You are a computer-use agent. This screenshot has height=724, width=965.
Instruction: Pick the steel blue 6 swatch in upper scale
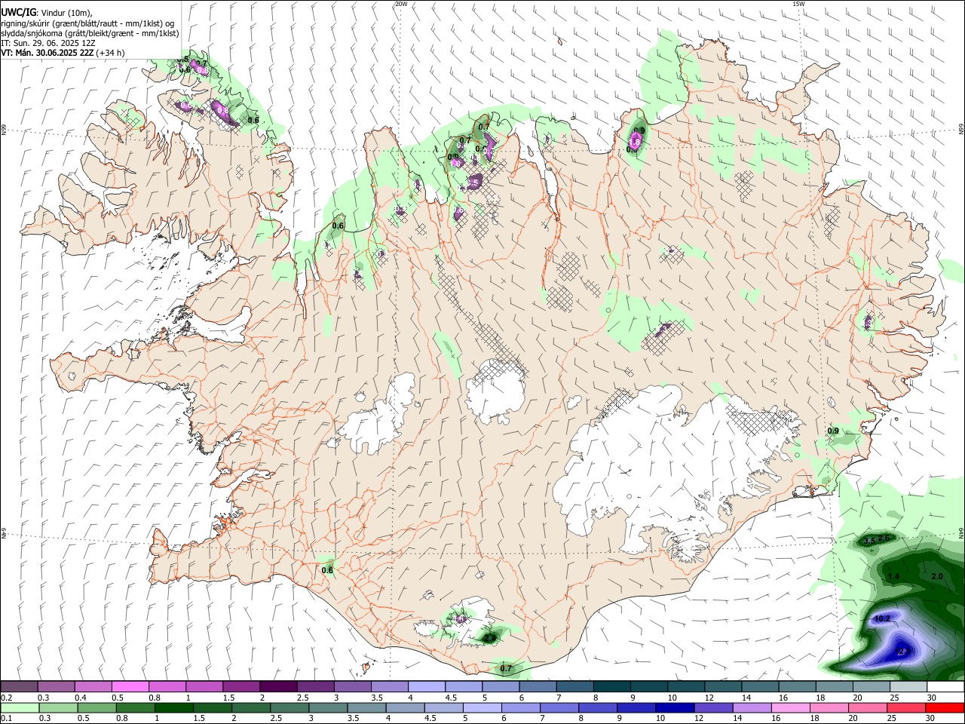click(538, 687)
